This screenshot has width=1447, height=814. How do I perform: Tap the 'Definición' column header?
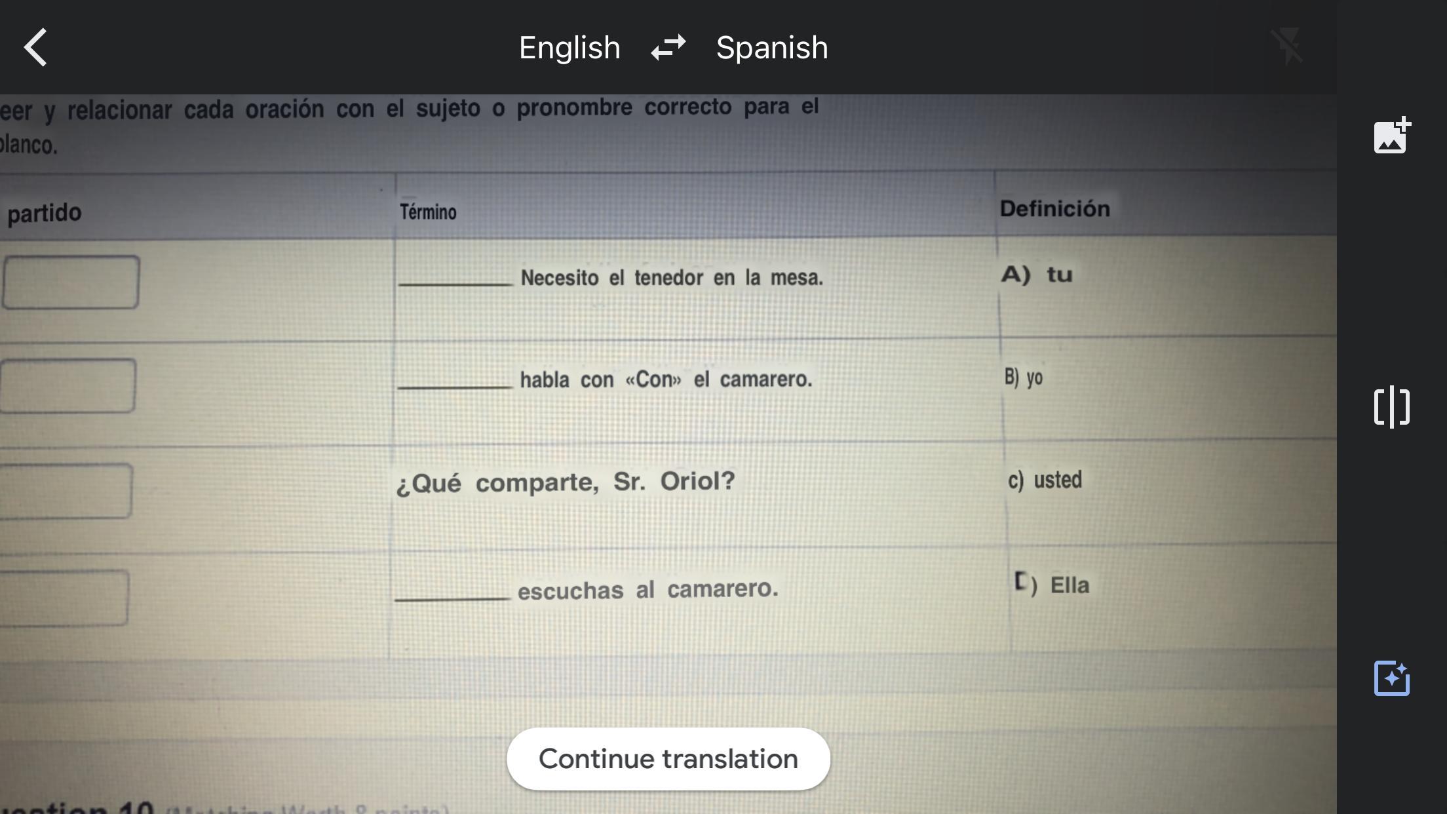(1054, 208)
